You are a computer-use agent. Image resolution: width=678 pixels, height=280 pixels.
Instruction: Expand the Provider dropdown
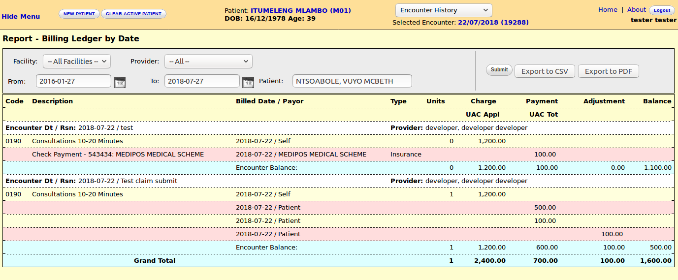click(208, 62)
